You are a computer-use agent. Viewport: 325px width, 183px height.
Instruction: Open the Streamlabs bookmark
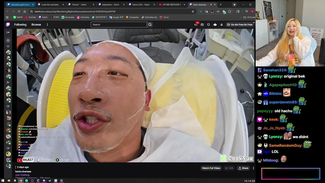pyautogui.click(x=68, y=17)
